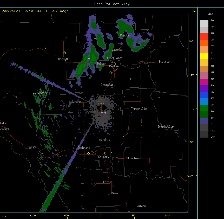Click the green echo east of Ponoka
Image resolution: width=224 pixels, height=219 pixels.
tap(135, 44)
